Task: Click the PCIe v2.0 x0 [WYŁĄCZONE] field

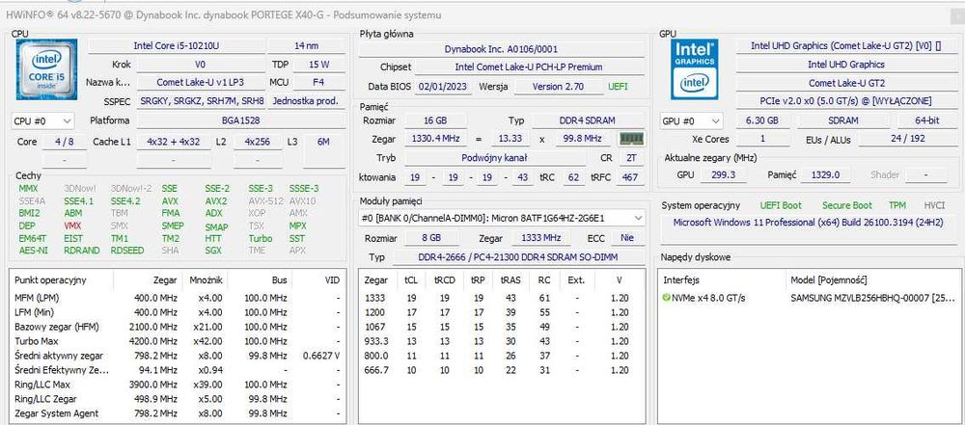Action: tap(845, 101)
